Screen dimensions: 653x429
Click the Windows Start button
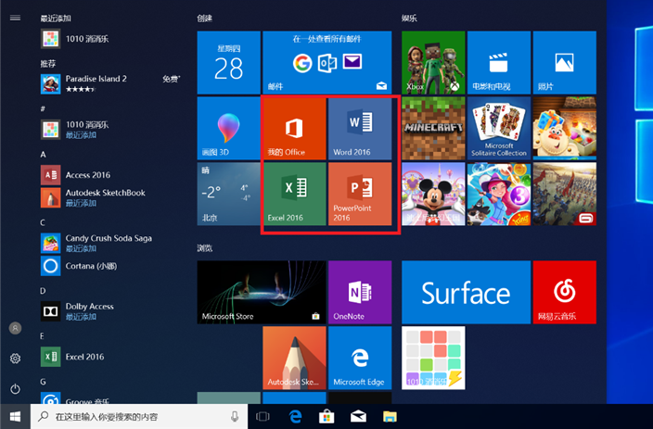pyautogui.click(x=15, y=417)
